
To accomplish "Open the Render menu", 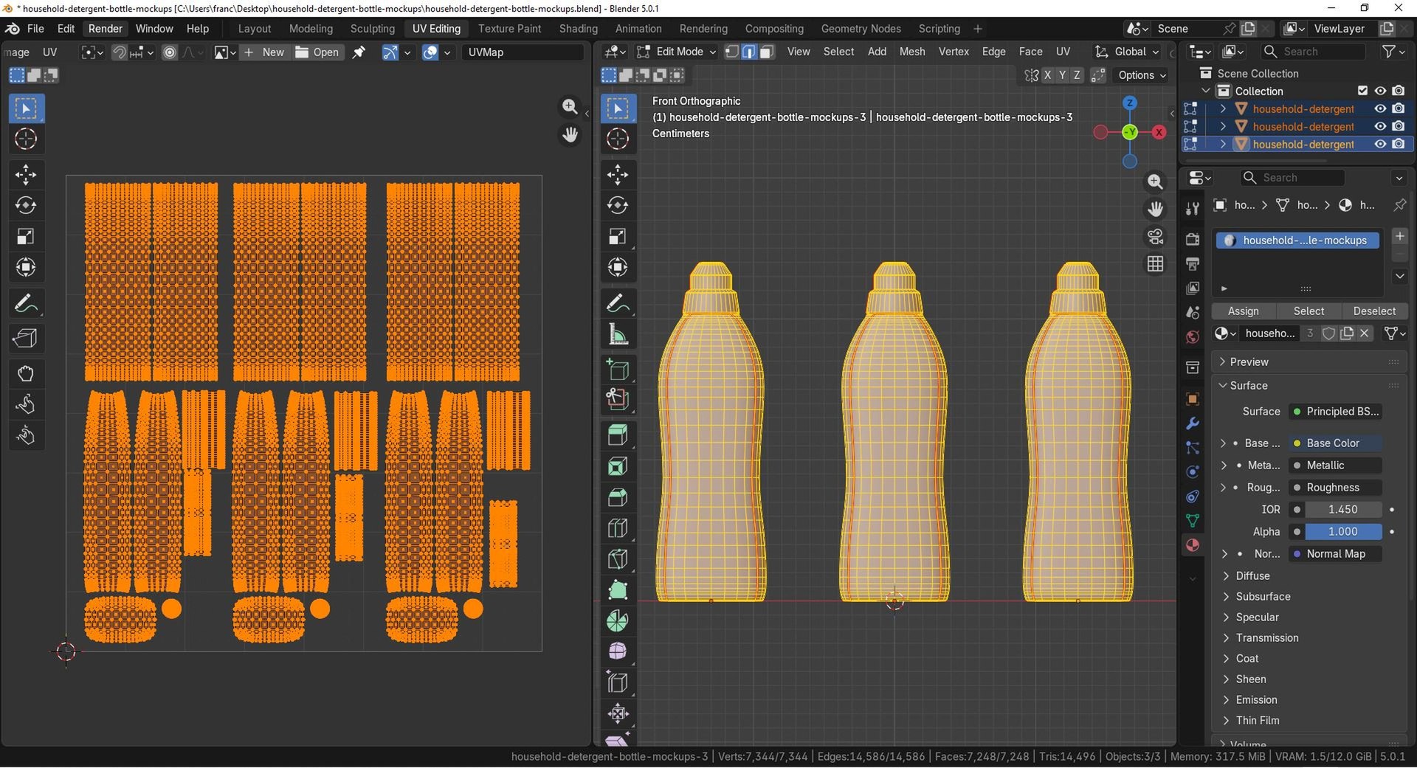I will (x=106, y=29).
